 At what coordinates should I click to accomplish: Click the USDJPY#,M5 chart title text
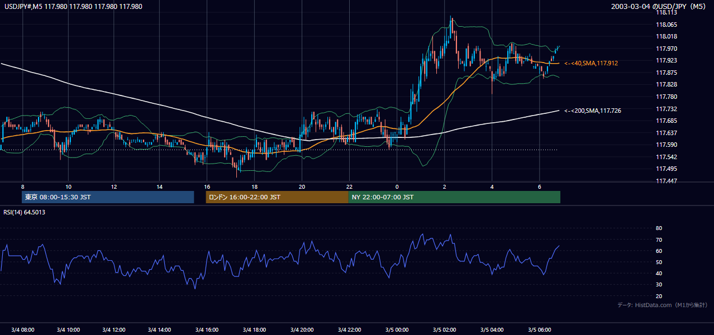(73, 7)
